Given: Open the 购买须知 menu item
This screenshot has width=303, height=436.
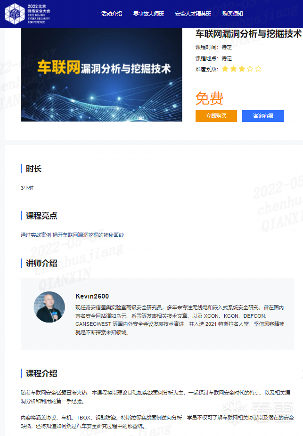Looking at the screenshot, I should (x=233, y=14).
